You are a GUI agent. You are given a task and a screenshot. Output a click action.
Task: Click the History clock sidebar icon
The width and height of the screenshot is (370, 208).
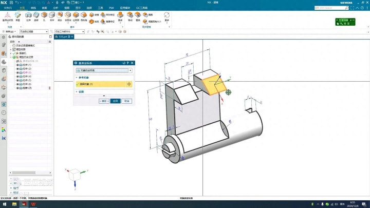pyautogui.click(x=4, y=112)
